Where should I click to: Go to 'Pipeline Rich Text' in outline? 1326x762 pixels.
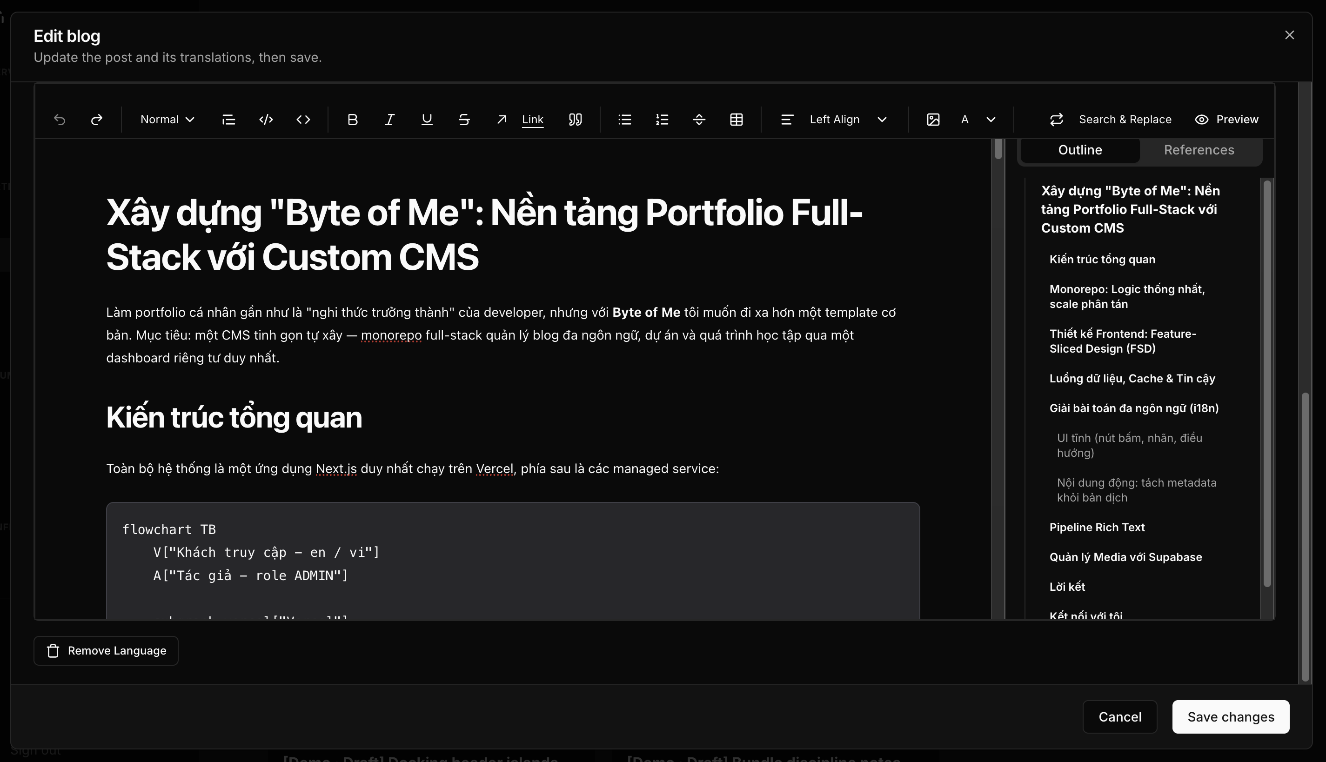[1097, 528]
